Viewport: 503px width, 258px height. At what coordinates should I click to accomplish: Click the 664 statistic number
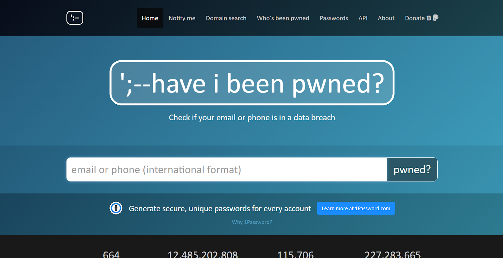coord(111,254)
